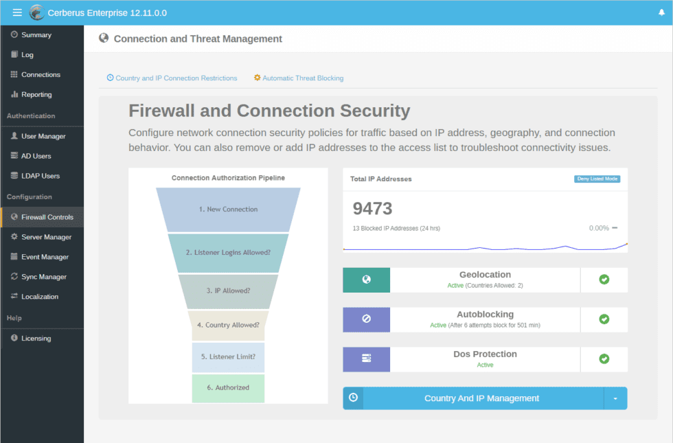
Task: Click the notification bell icon
Action: point(661,13)
